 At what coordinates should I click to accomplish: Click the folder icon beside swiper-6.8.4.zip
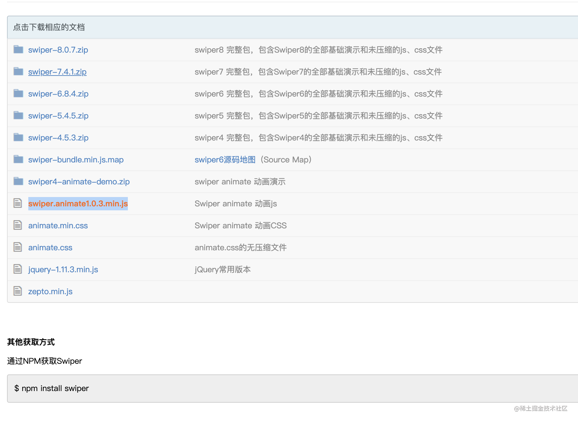18,93
